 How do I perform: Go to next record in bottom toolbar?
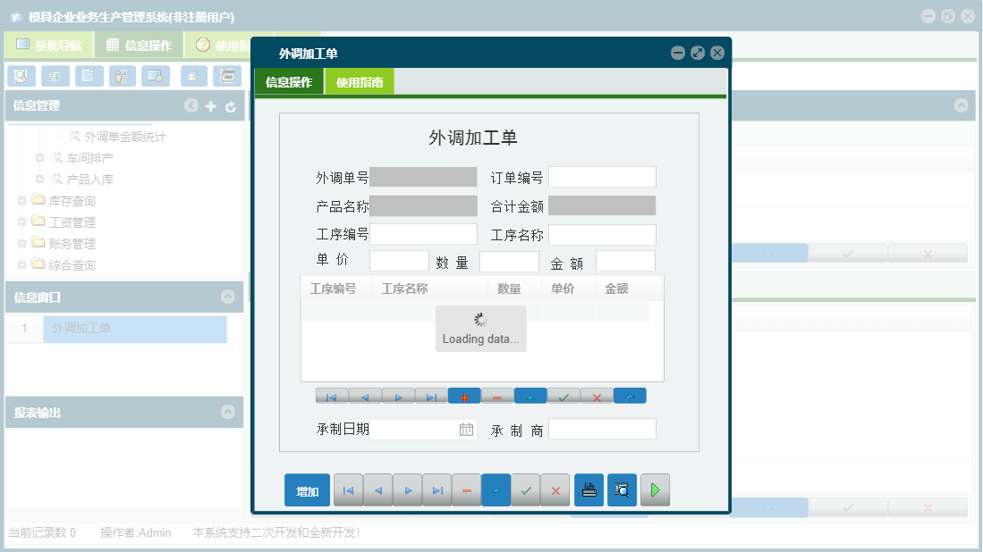coord(408,490)
